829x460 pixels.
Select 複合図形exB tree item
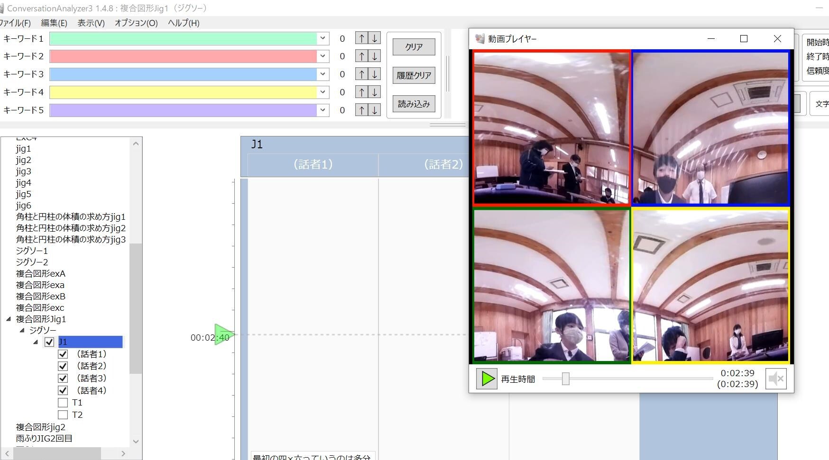[40, 297]
